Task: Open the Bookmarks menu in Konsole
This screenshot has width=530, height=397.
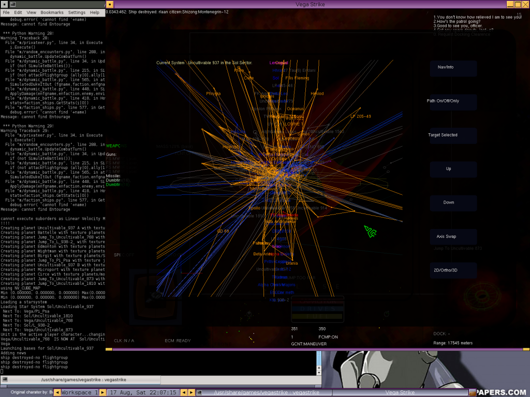Action: click(x=52, y=12)
